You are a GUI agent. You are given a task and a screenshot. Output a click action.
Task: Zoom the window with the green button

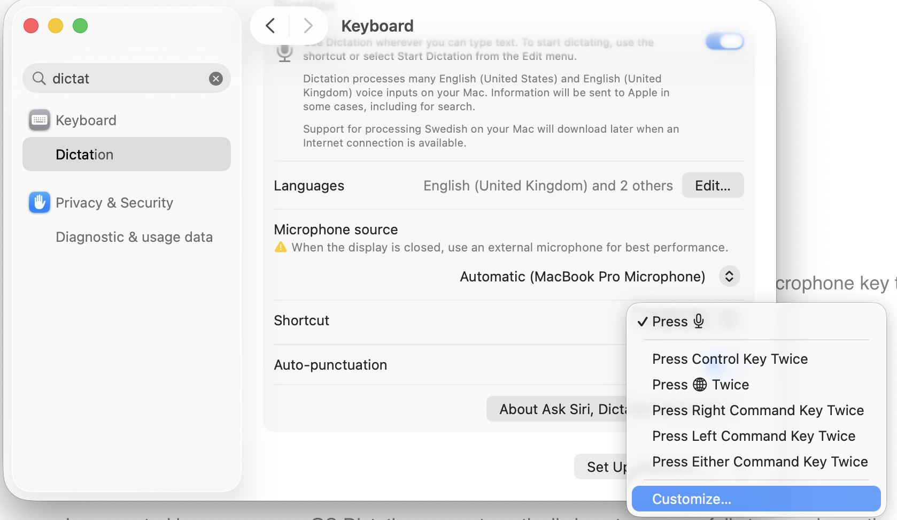[x=80, y=26]
